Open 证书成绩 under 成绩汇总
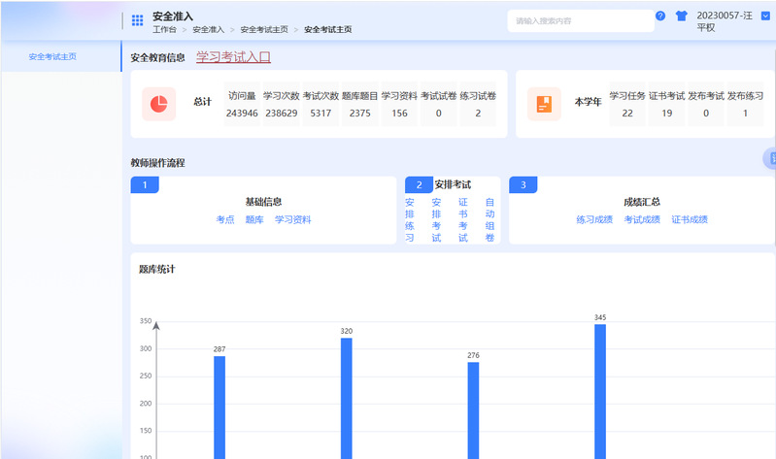776x459 pixels. tap(690, 220)
